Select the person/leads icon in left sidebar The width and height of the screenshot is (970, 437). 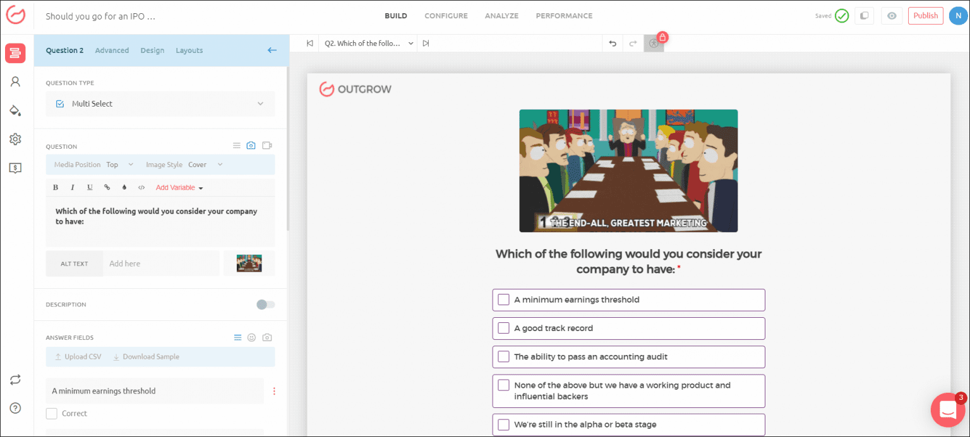point(15,81)
